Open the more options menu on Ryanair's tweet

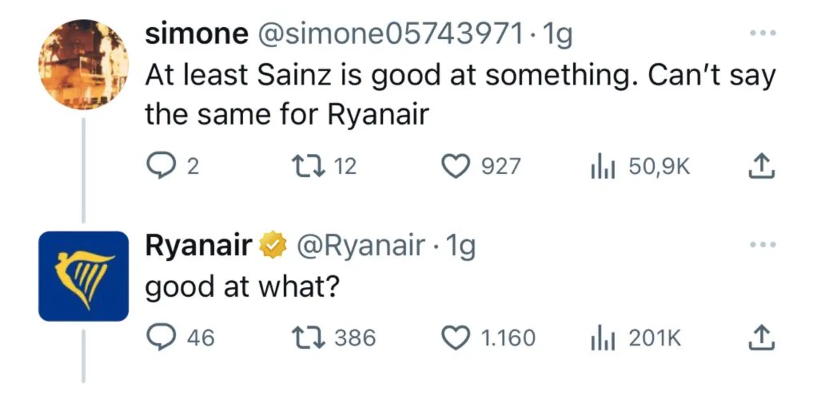[x=763, y=244]
